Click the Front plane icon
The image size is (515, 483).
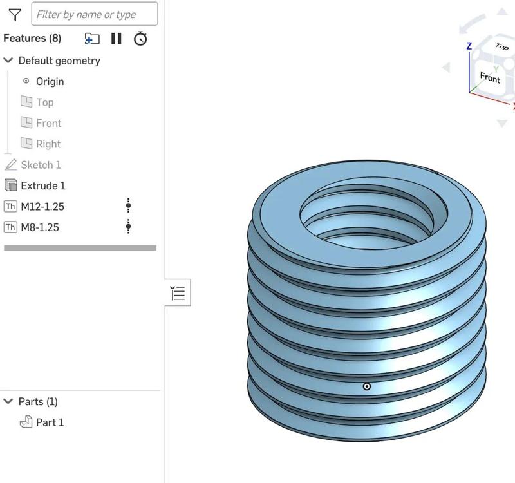coord(26,122)
